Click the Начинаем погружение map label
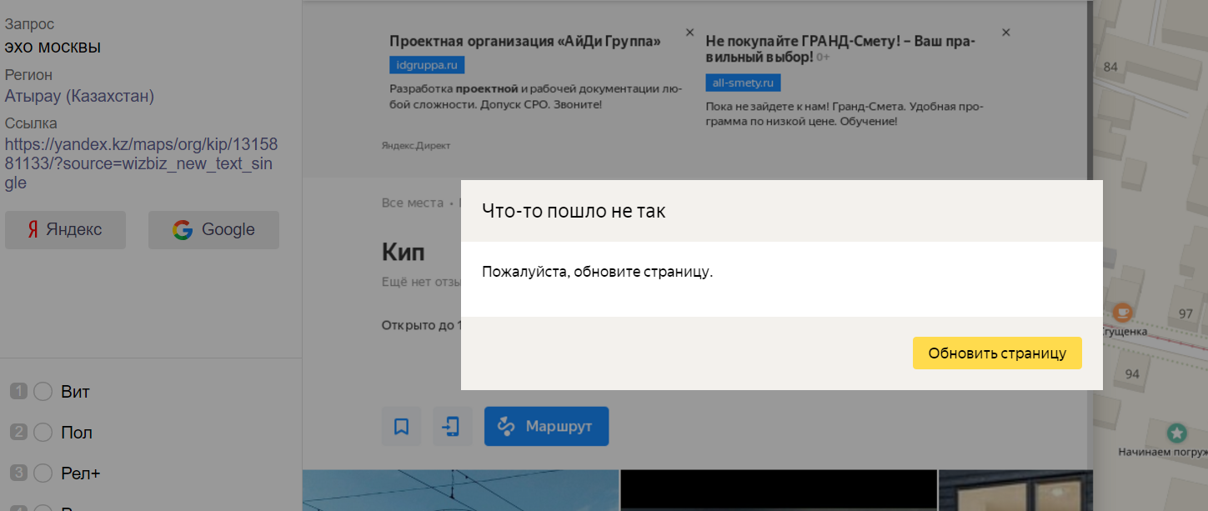 (x=1163, y=453)
